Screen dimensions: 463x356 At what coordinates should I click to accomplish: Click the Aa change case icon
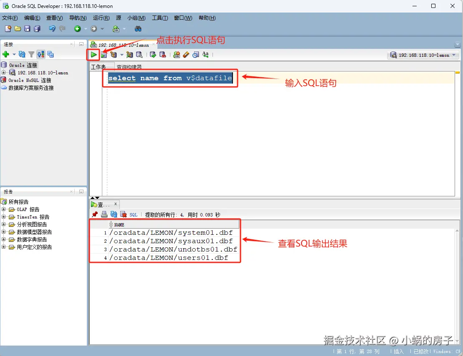(x=205, y=55)
